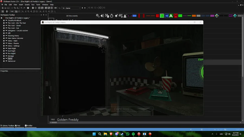The image size is (244, 137).
Task: Select the bright green square object icon
Action: click(180, 16)
